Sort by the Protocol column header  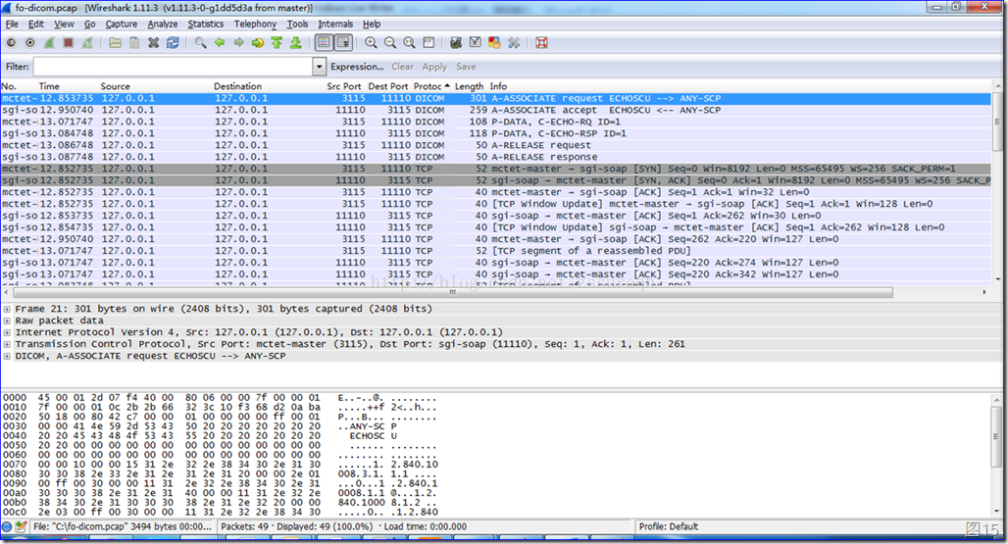(x=432, y=86)
